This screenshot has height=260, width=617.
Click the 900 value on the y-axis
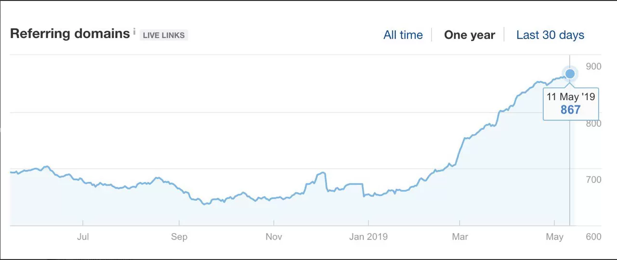[593, 66]
